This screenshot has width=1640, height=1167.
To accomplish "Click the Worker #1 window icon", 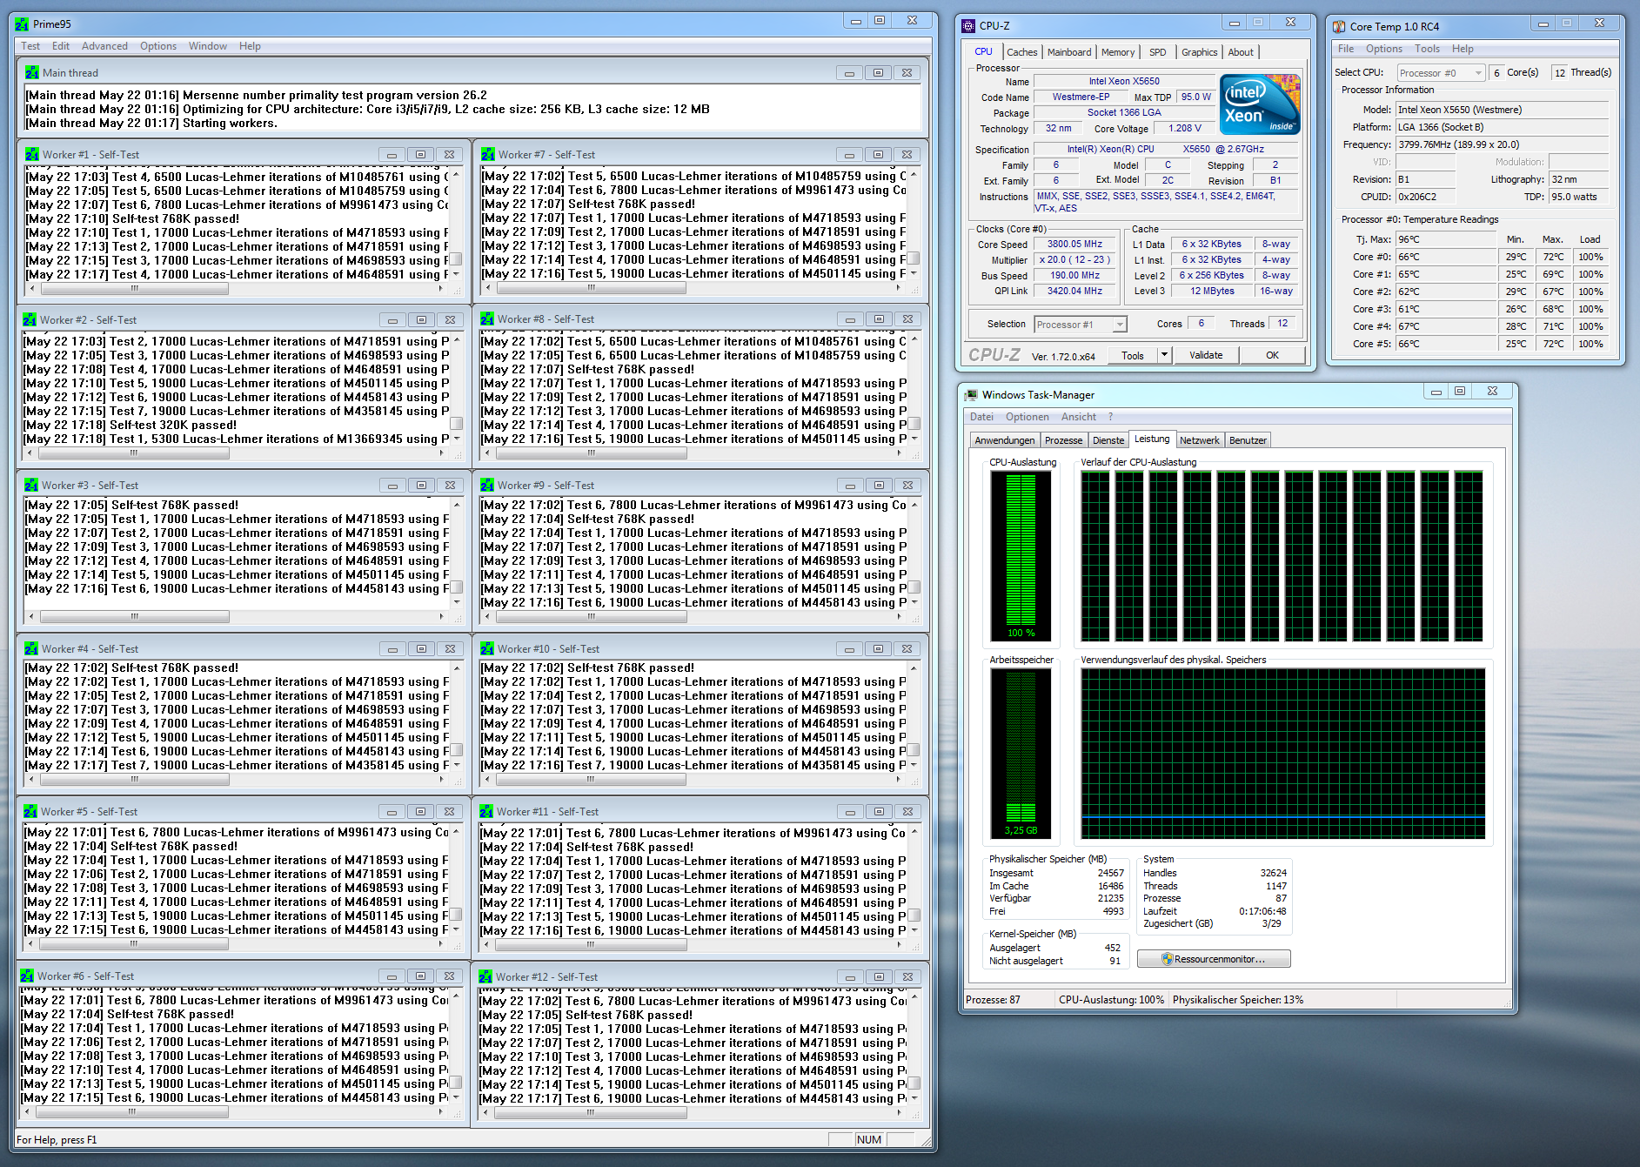I will click(x=32, y=154).
